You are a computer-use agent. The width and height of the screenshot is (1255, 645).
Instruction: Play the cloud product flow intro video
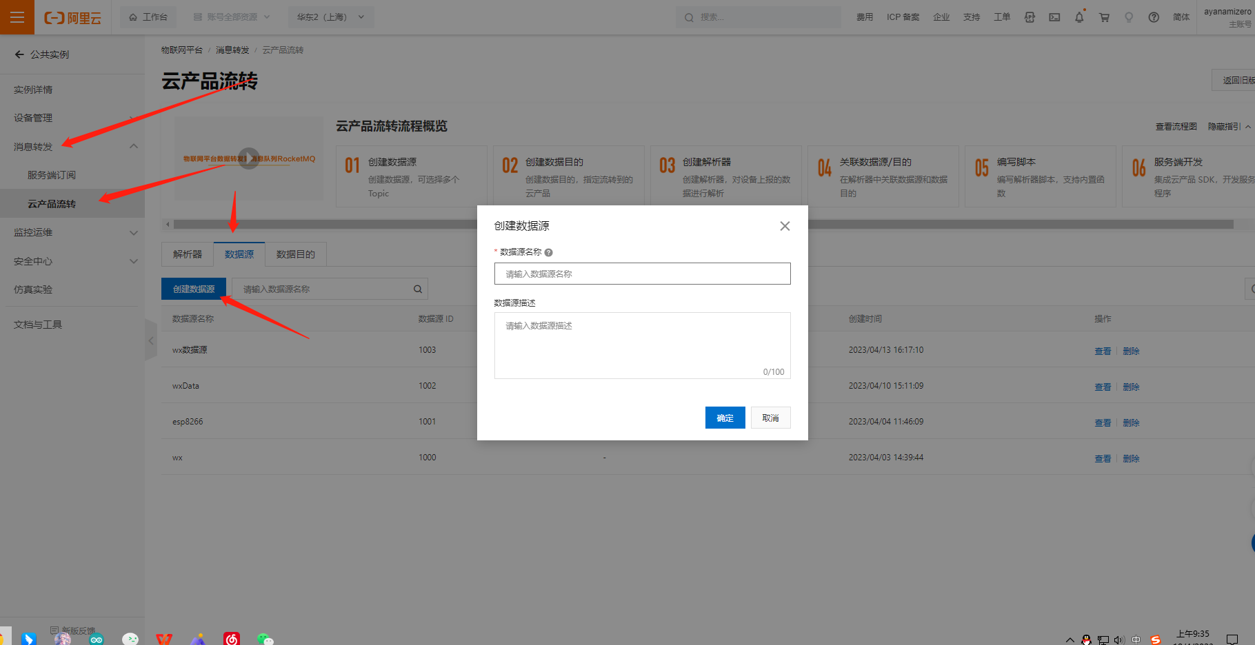(x=248, y=158)
